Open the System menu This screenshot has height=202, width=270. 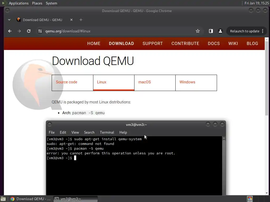coord(51,3)
